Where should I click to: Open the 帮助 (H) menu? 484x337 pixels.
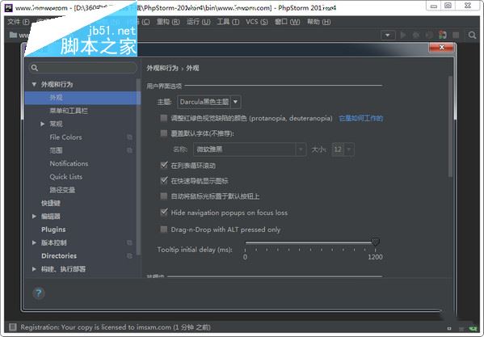(x=318, y=22)
